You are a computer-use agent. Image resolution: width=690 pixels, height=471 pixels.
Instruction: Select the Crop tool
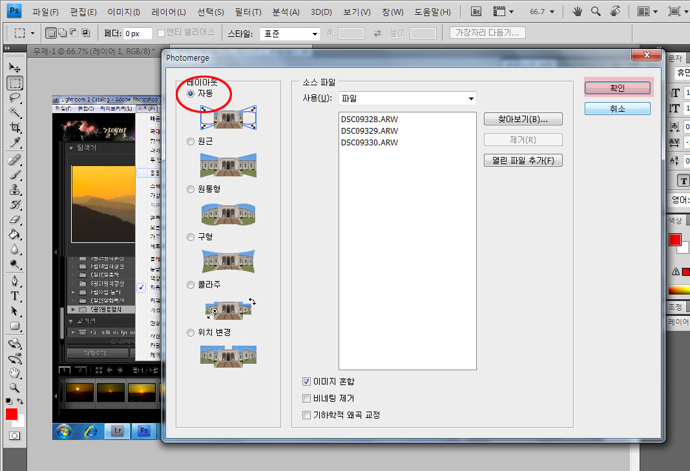[15, 128]
